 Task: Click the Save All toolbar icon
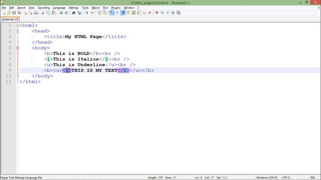click(20, 12)
